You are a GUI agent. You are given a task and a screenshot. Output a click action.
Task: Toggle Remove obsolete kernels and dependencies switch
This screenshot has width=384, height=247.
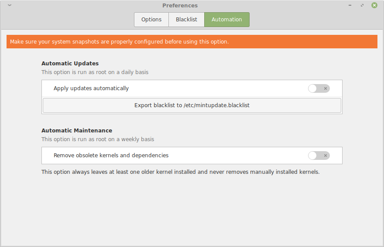point(319,156)
